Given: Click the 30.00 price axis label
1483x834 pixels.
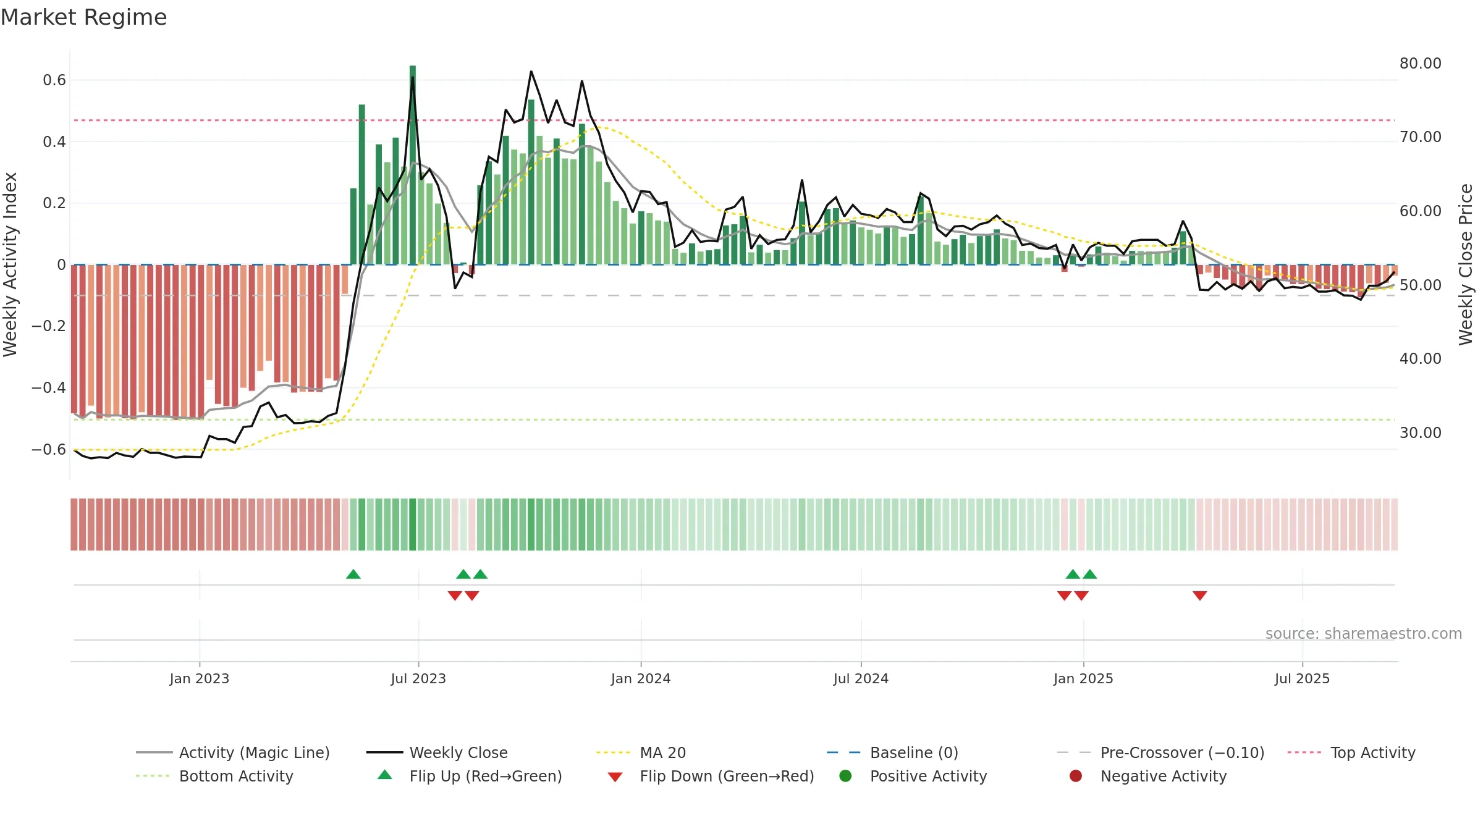Looking at the screenshot, I should [x=1421, y=433].
